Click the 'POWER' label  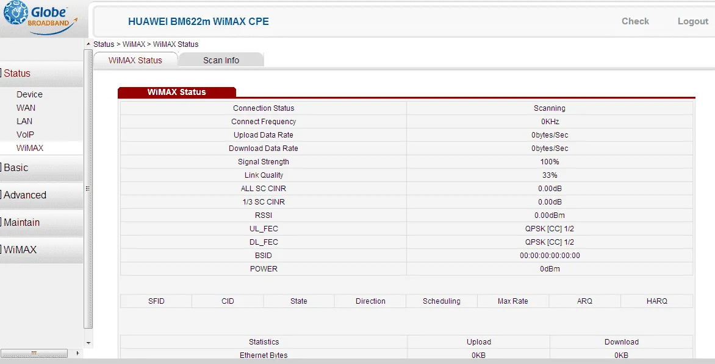(264, 269)
